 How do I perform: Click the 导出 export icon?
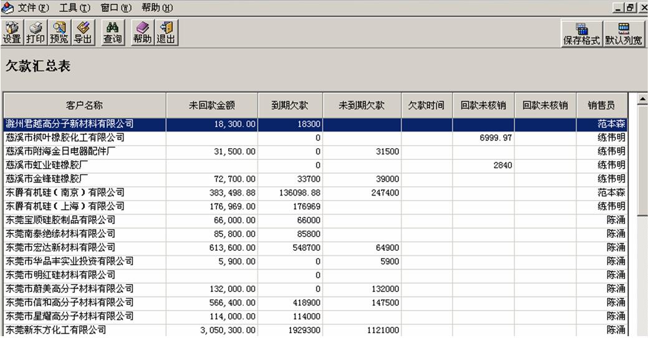[83, 32]
